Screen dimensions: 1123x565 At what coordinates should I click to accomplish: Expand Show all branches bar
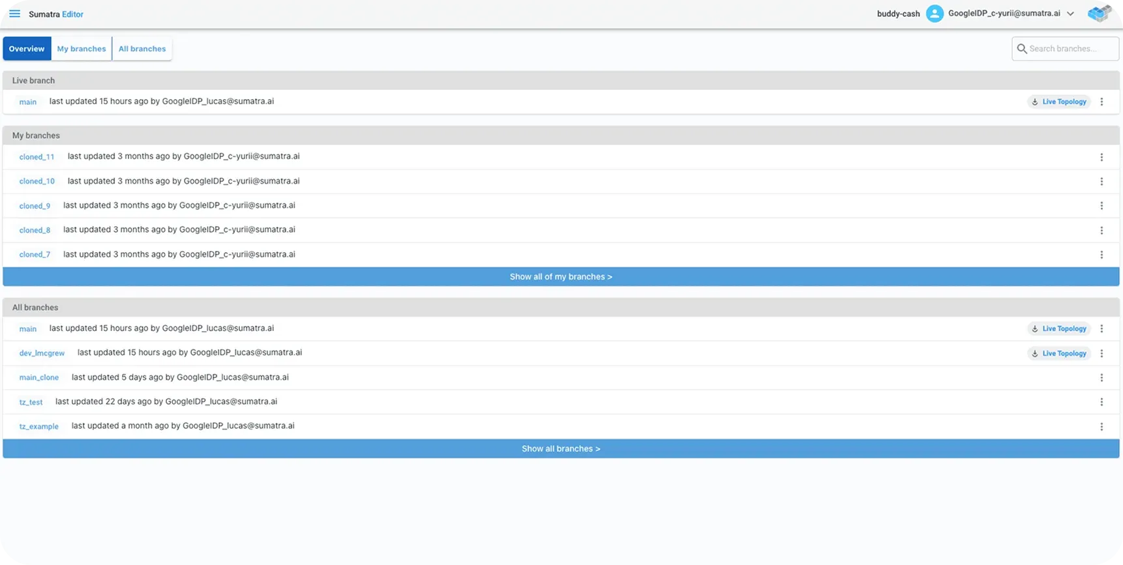tap(561, 449)
